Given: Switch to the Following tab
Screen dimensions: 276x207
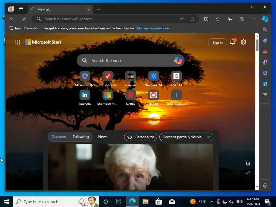Looking at the screenshot, I should 81,137.
